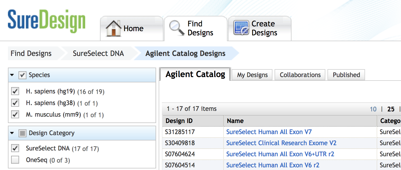Sort by Name column header

300,121
